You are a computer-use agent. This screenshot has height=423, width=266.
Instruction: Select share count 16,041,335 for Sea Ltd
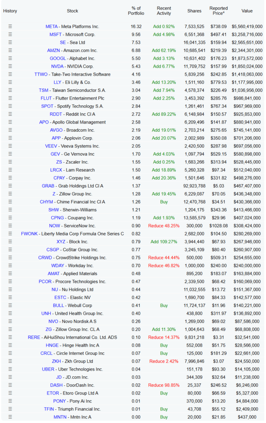pos(194,43)
